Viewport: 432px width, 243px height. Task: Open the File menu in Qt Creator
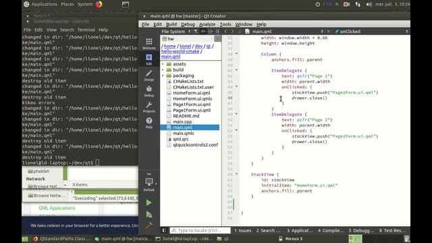click(x=146, y=24)
